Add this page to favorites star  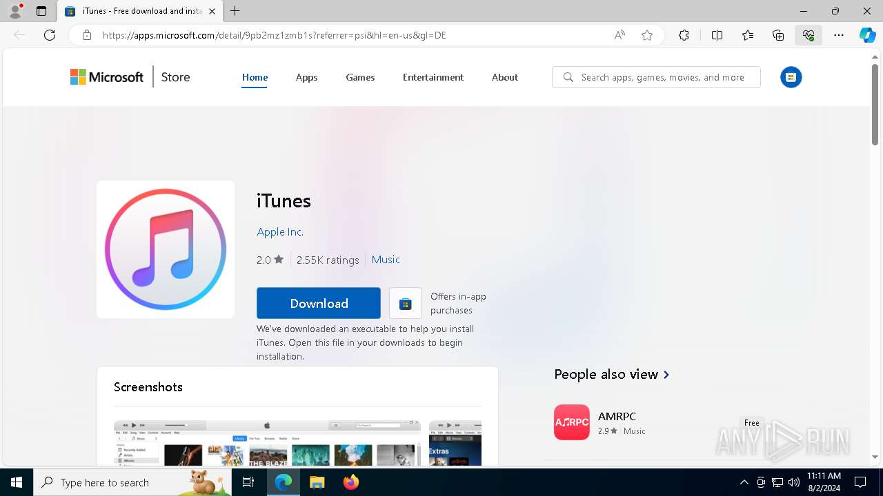coord(647,35)
